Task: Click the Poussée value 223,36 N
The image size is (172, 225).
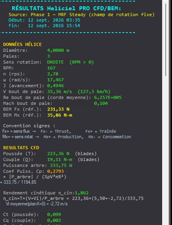Action: click(x=58, y=153)
